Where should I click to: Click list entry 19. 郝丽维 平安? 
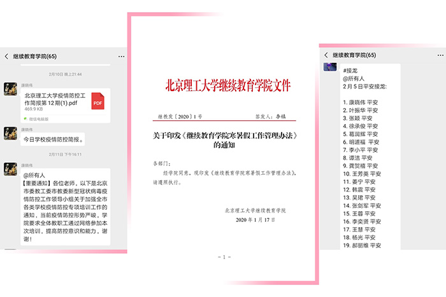coord(362,245)
